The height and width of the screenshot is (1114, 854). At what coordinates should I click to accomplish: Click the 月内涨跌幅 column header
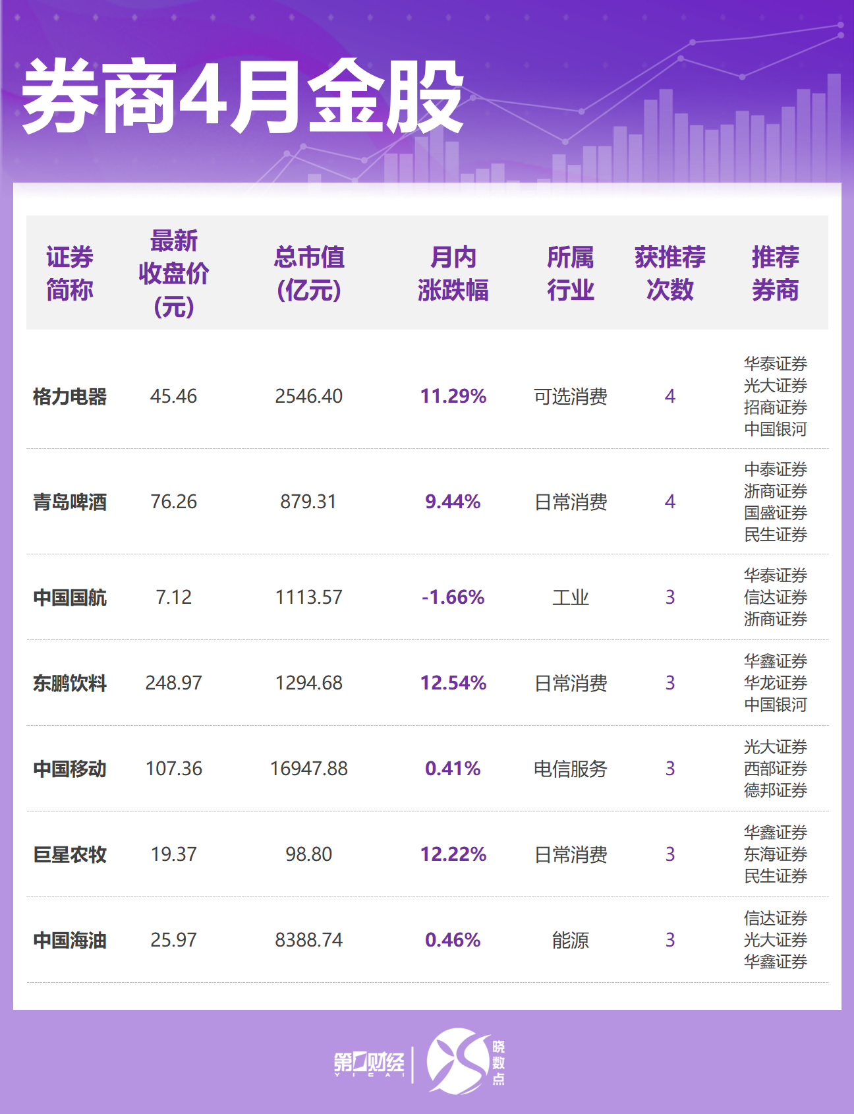tap(453, 273)
